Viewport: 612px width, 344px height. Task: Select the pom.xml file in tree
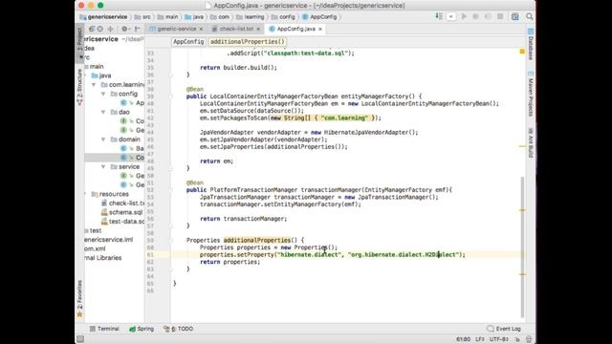pos(96,248)
